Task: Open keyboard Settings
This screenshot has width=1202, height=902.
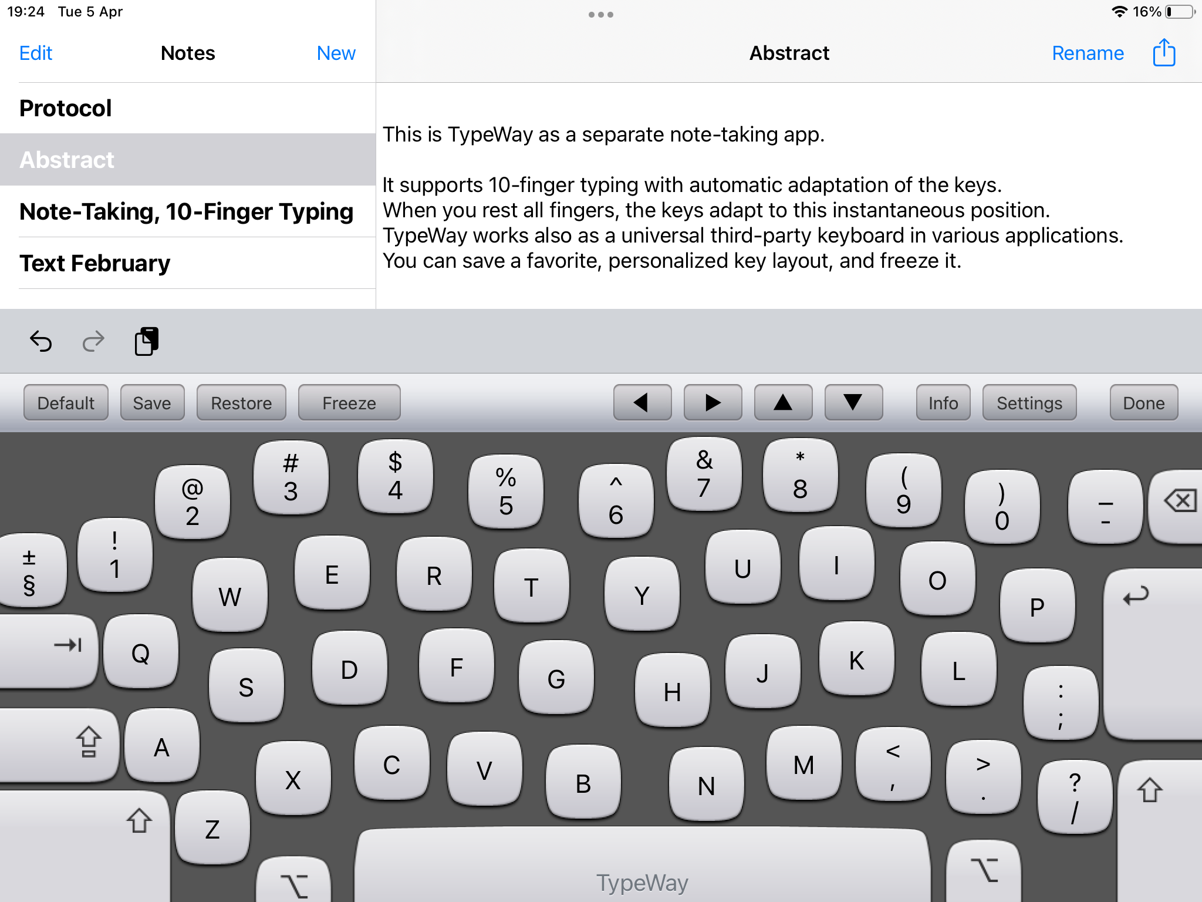Action: [1029, 403]
